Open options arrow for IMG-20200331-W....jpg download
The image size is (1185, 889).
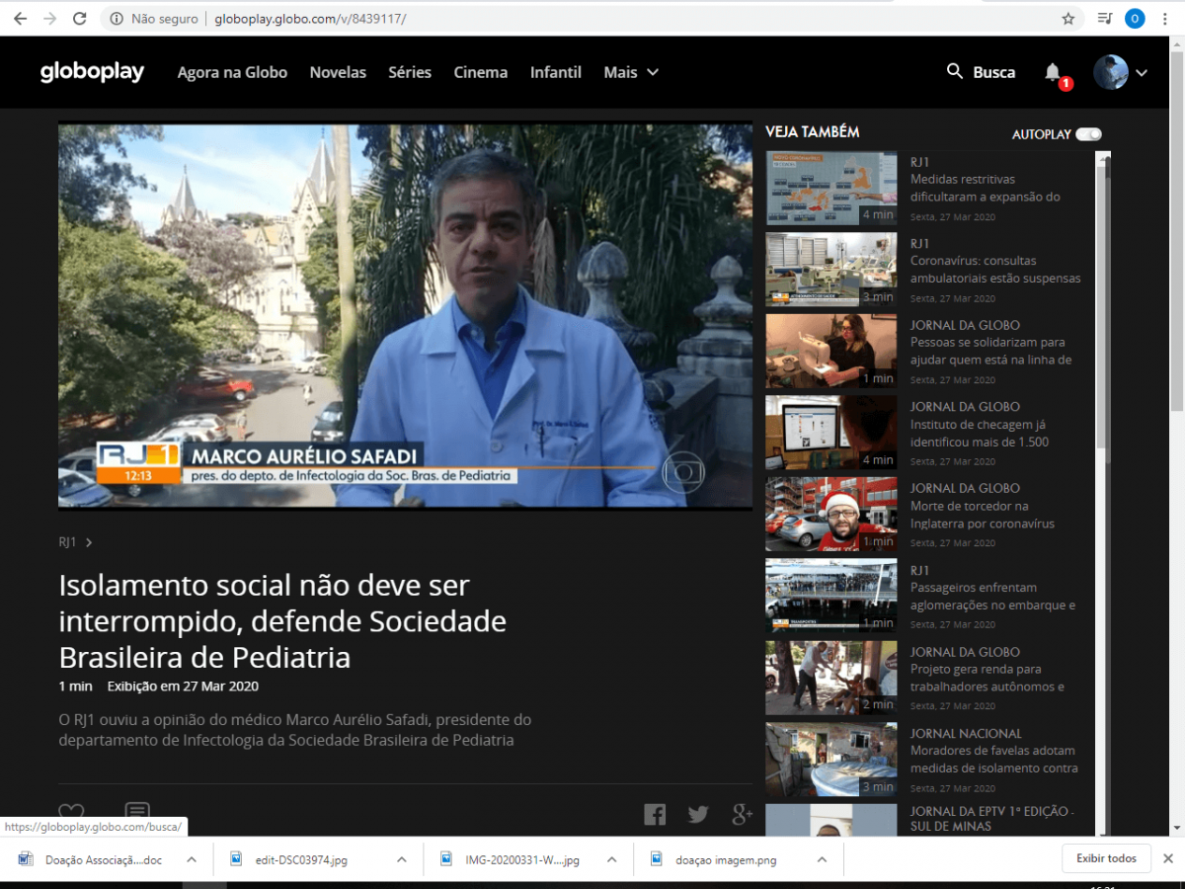(612, 859)
